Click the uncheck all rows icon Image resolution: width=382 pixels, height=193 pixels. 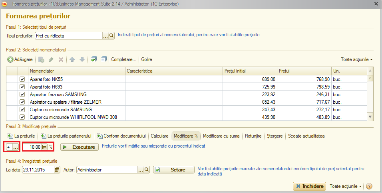(x=103, y=59)
